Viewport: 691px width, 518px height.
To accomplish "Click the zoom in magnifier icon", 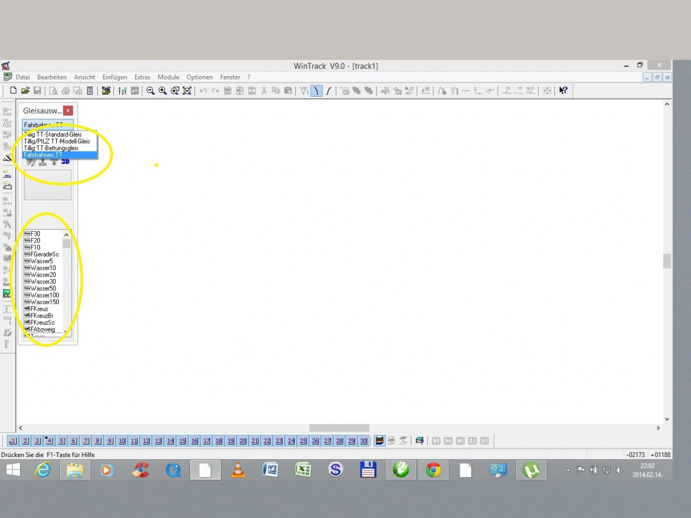I will tap(162, 91).
